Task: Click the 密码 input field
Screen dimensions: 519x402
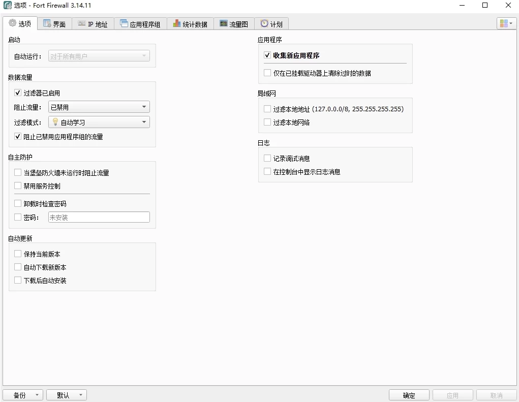Action: [x=99, y=218]
